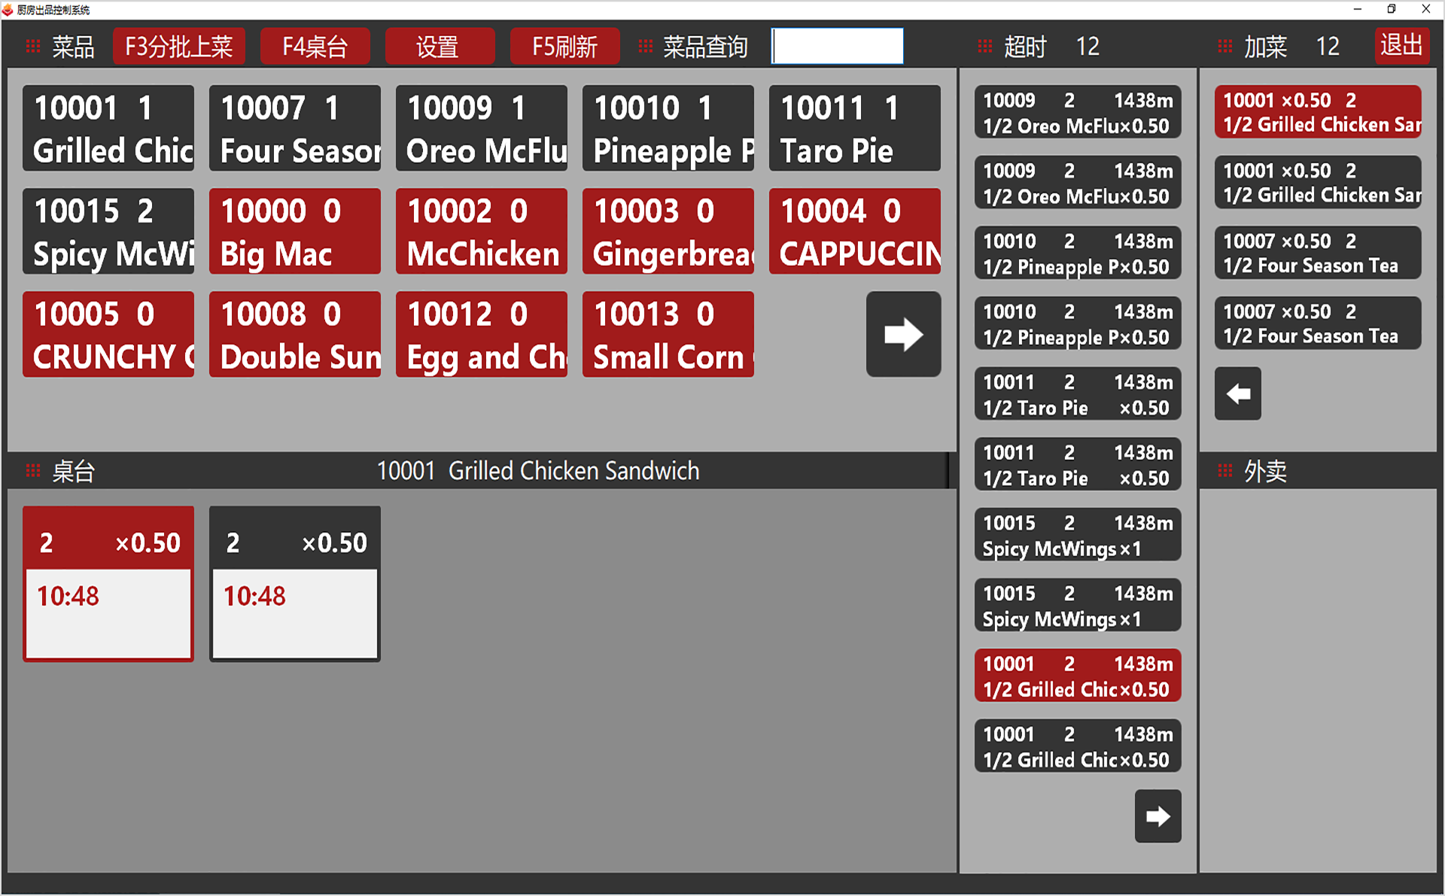Select dish tile 10011 Taro Pie
Image resolution: width=1445 pixels, height=896 pixels.
pos(855,128)
